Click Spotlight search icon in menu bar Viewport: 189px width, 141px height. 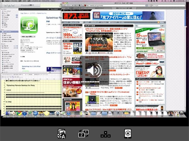(x=187, y=1)
